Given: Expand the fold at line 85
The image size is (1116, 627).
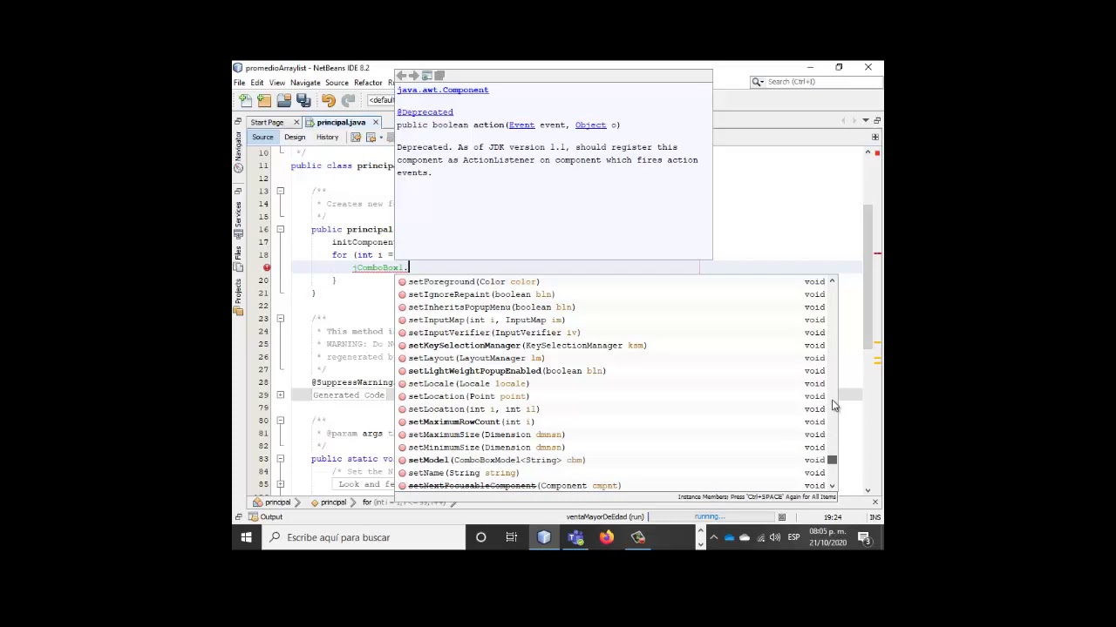Looking at the screenshot, I should 280,484.
